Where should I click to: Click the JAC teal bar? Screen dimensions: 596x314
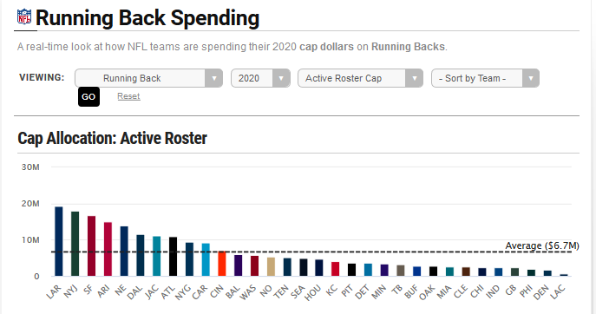157,256
